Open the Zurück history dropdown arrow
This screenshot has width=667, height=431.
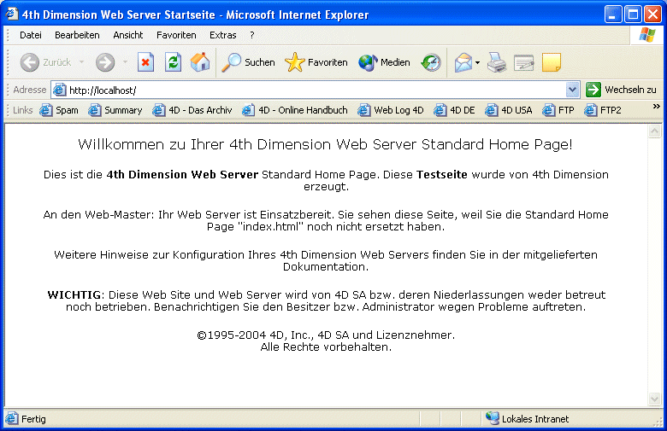[x=82, y=62]
